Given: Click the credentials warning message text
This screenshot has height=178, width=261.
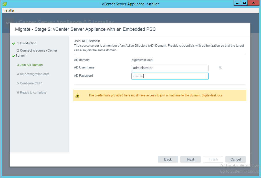Looking at the screenshot, I should point(156,95).
